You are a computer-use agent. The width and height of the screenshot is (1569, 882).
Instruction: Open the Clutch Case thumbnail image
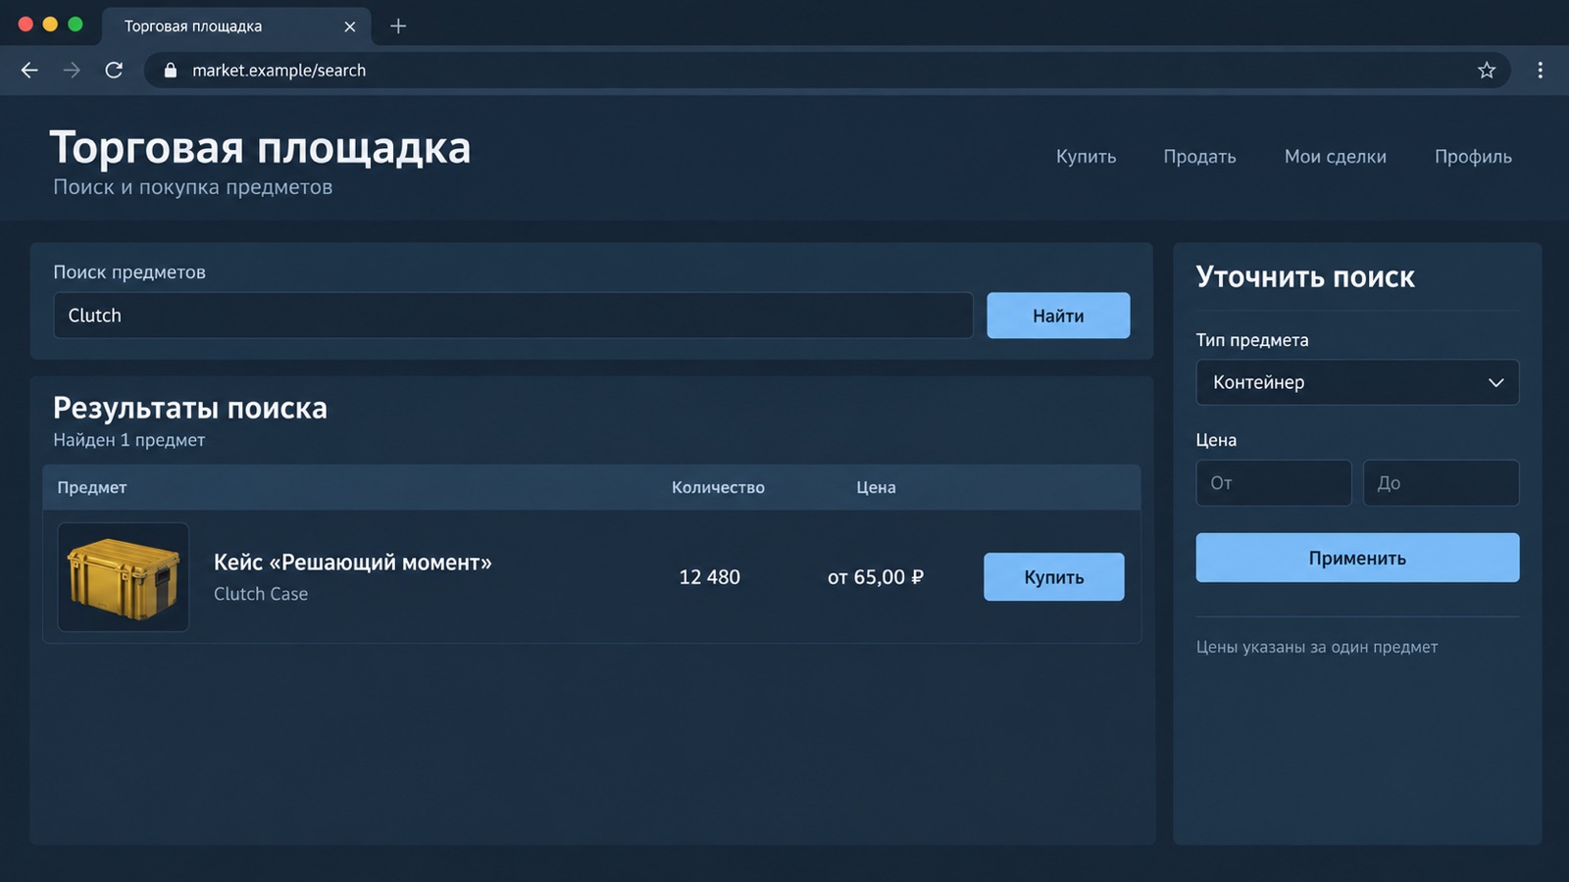click(x=124, y=576)
